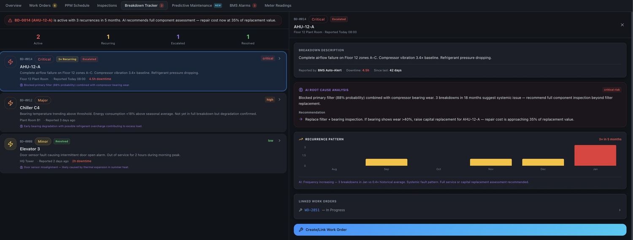This screenshot has width=633, height=240.
Task: Select the Chiller C4 title
Action: [30, 108]
